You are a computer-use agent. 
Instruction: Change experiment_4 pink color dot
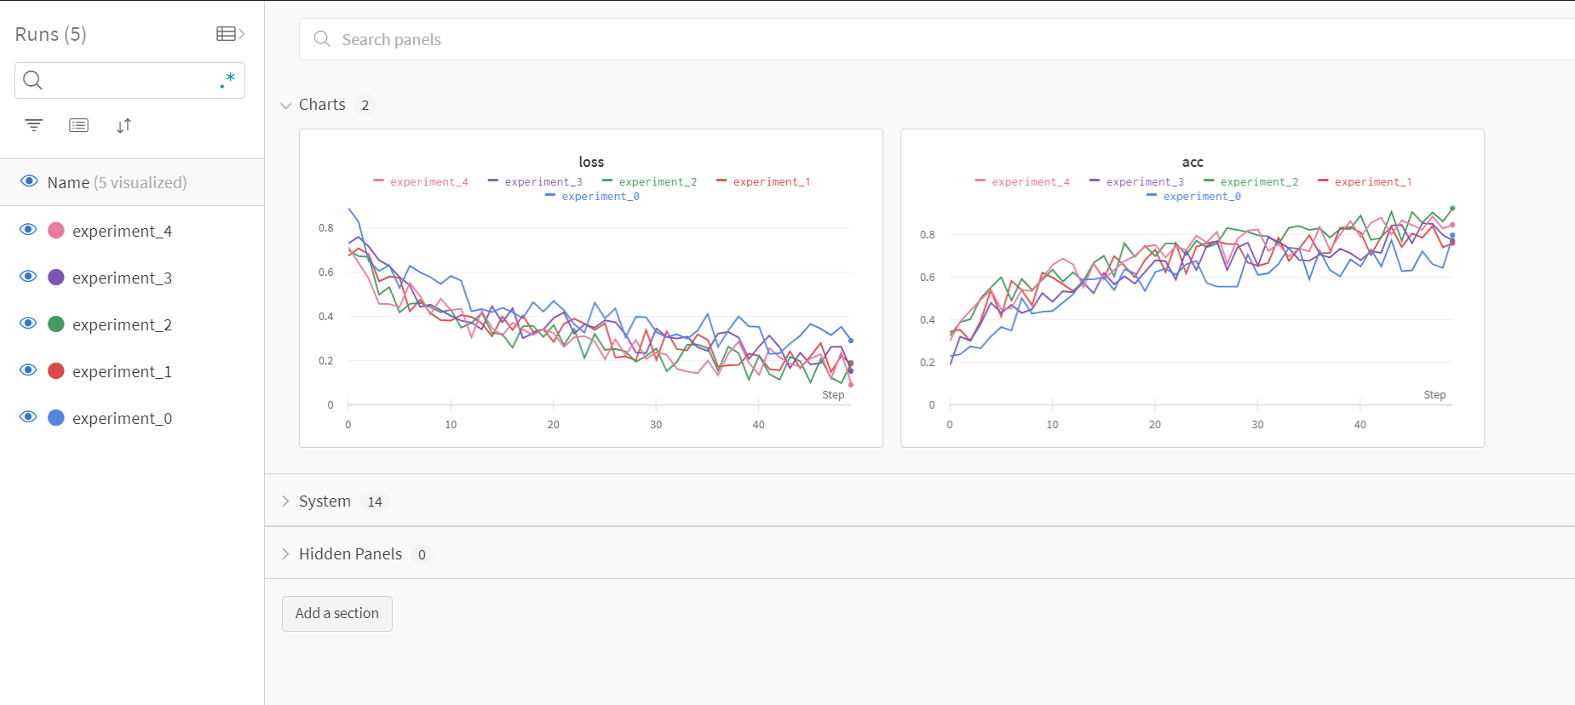56,231
